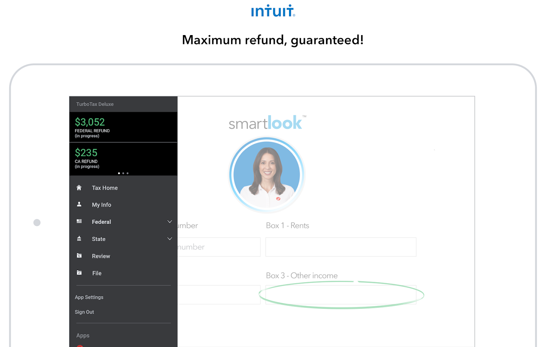Select the $235 CA refund card

[123, 159]
